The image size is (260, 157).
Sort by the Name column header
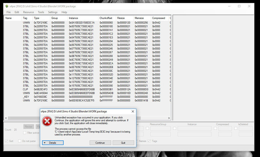pyautogui.click(x=13, y=18)
